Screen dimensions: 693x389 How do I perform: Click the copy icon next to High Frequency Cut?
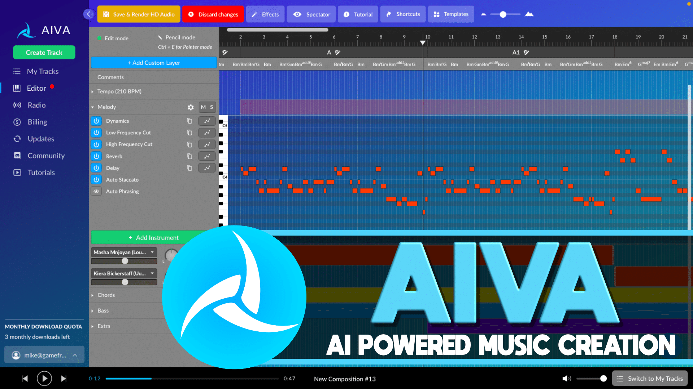pos(189,144)
